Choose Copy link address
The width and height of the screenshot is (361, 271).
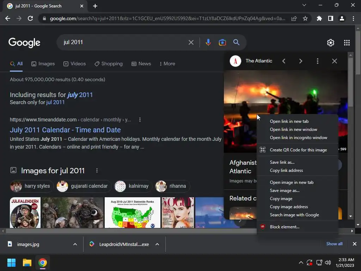(298, 170)
